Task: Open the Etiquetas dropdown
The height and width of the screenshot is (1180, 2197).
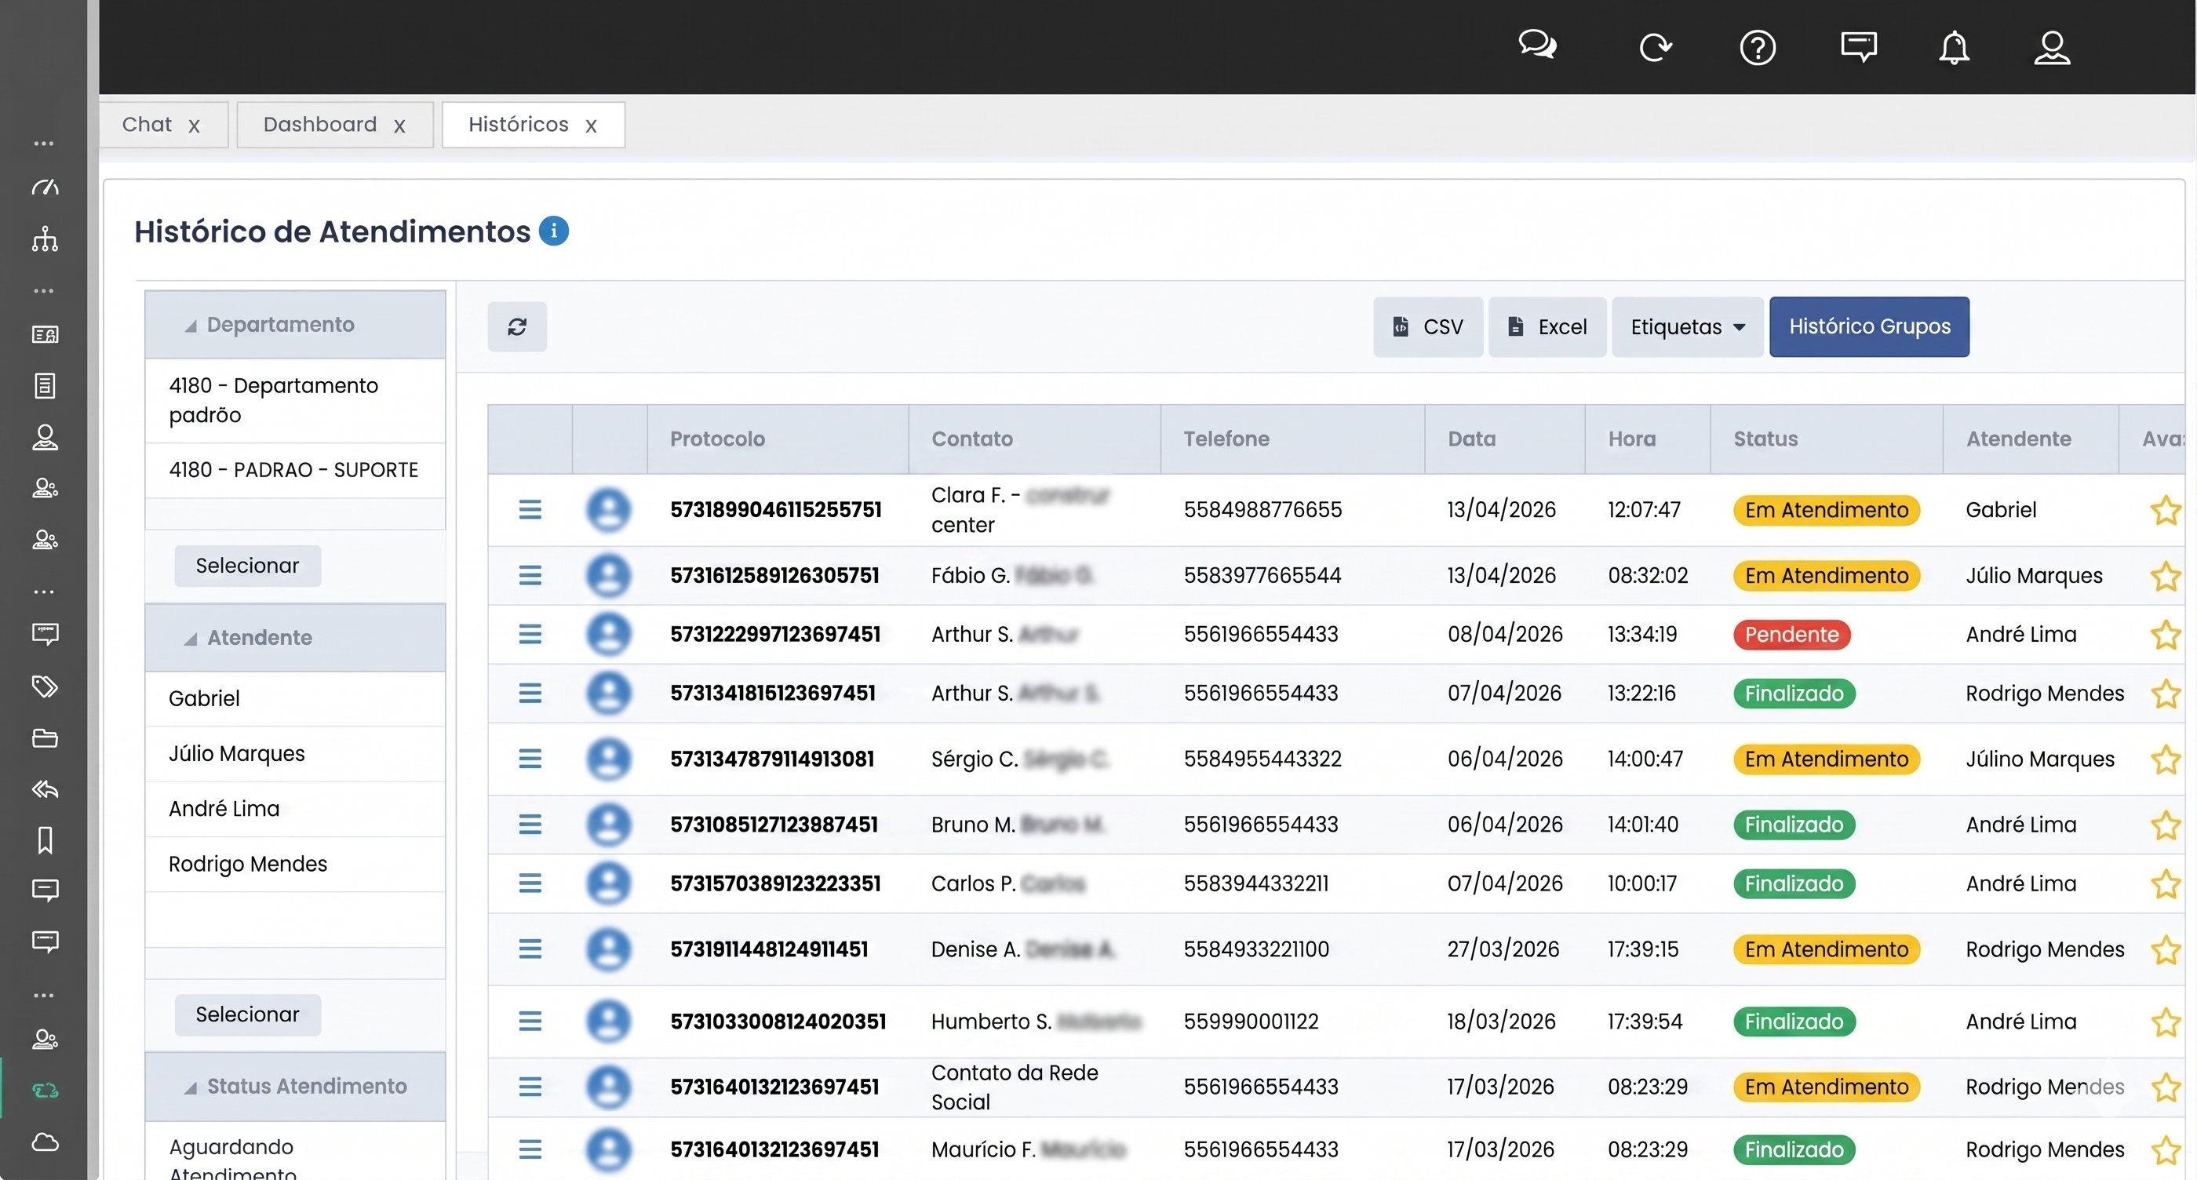Action: [x=1687, y=326]
